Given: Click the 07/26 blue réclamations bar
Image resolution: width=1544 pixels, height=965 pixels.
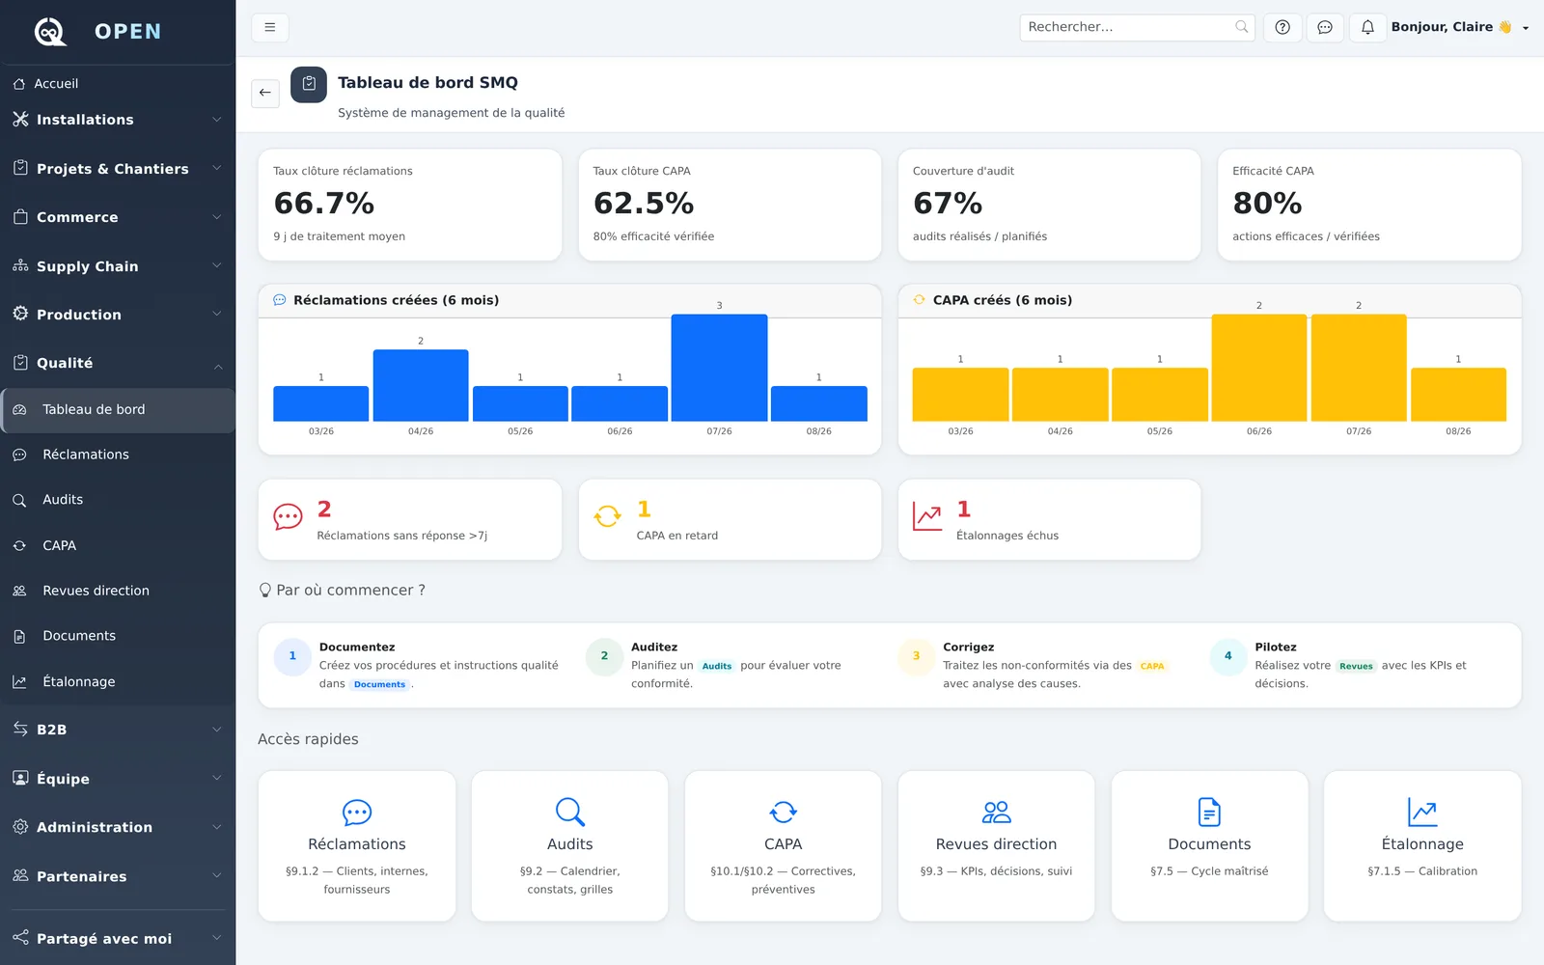Looking at the screenshot, I should [x=720, y=368].
